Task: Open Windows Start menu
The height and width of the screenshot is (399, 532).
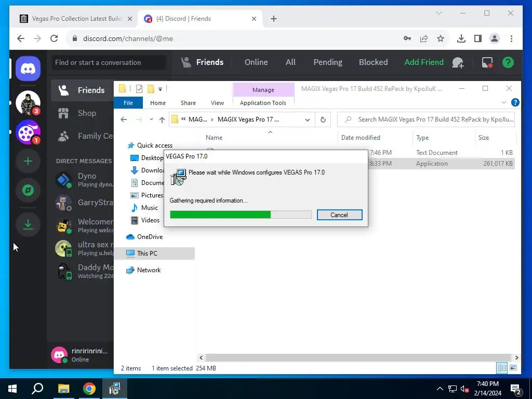Action: point(12,389)
